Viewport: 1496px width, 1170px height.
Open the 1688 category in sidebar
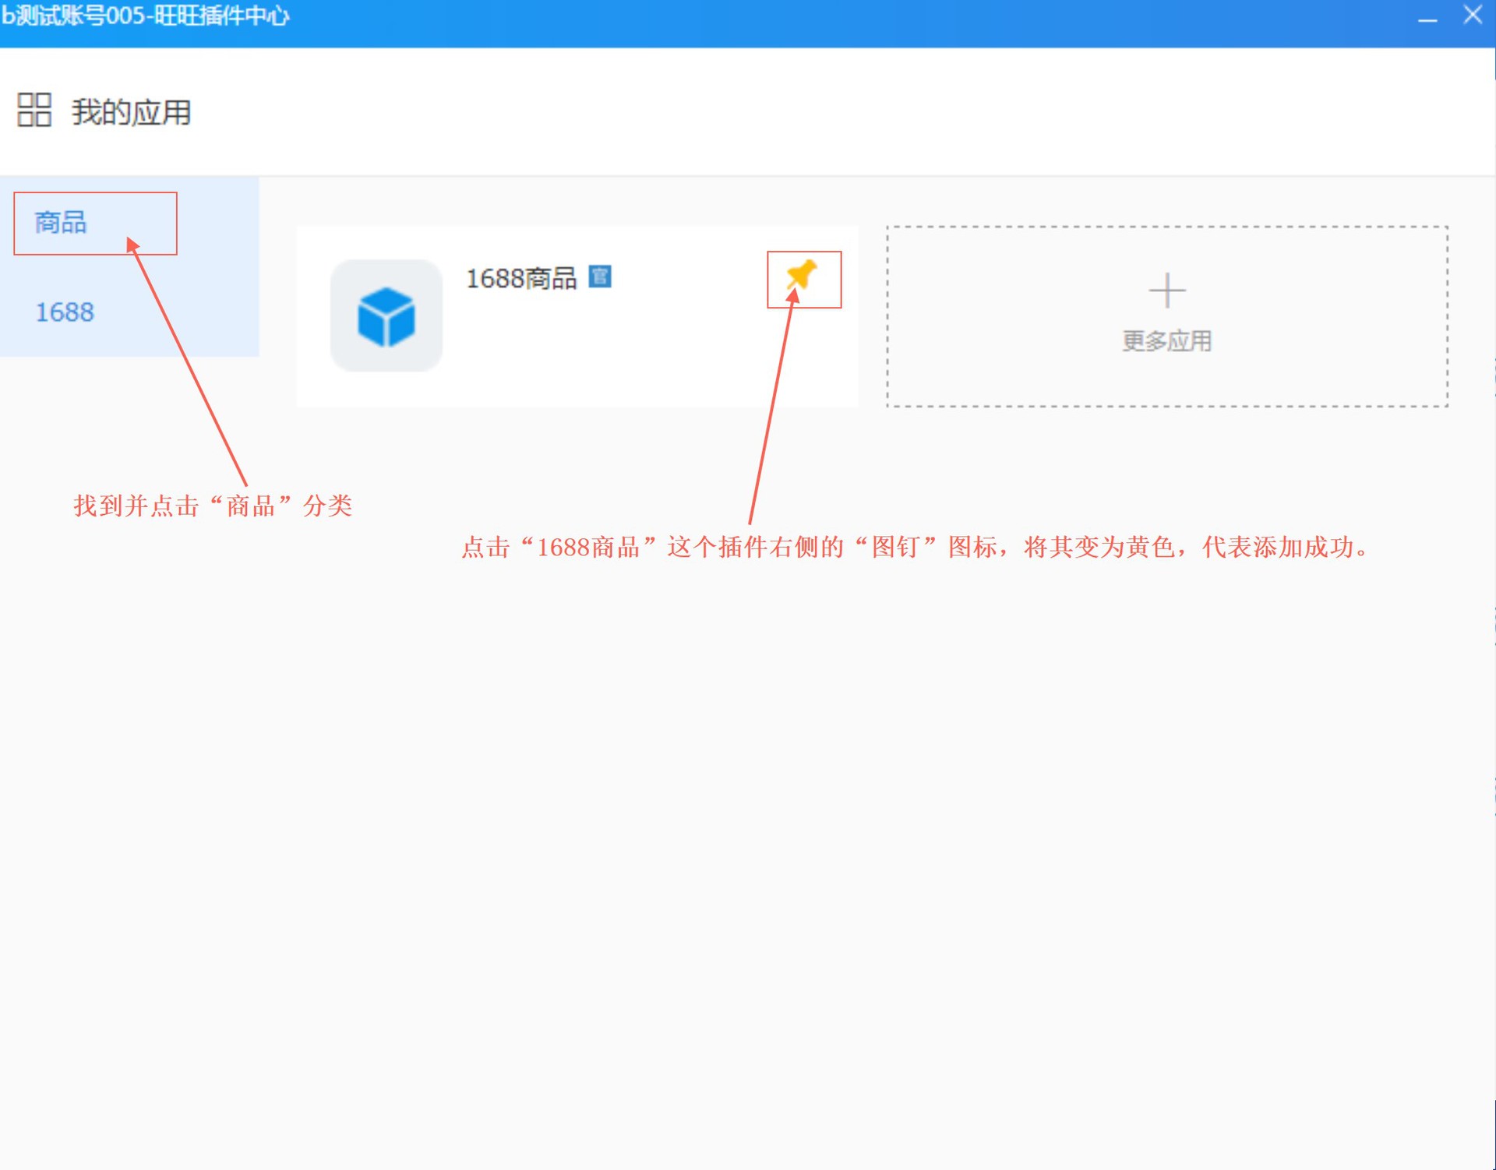[65, 312]
